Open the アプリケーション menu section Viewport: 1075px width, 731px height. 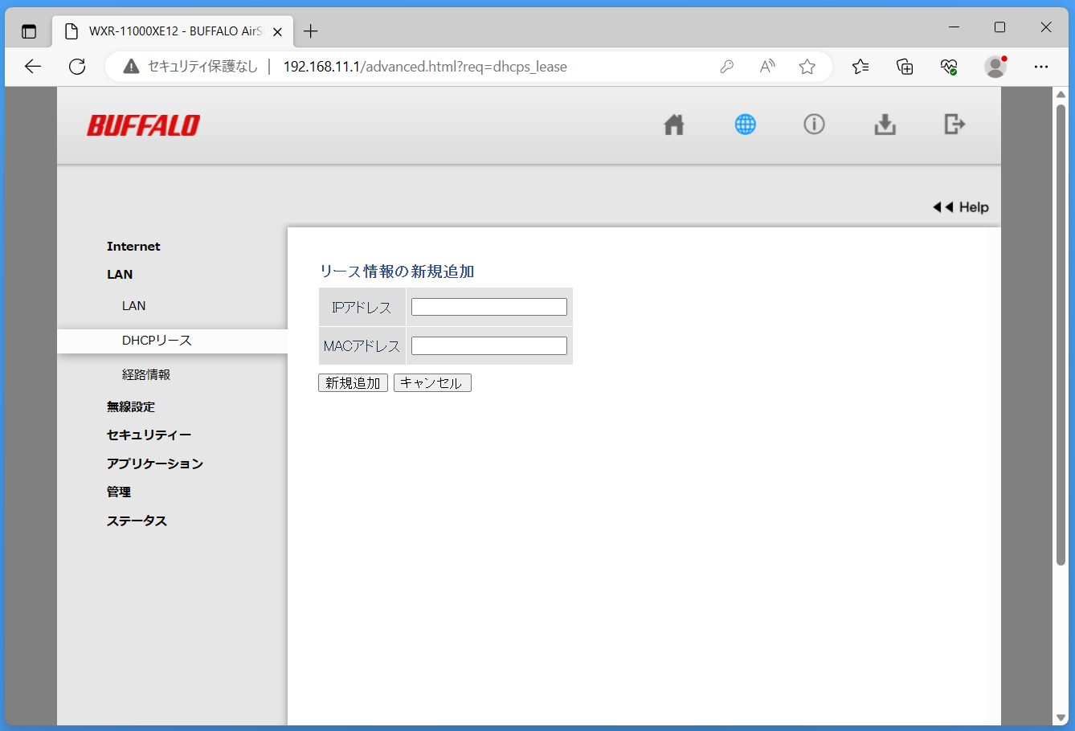click(x=155, y=464)
